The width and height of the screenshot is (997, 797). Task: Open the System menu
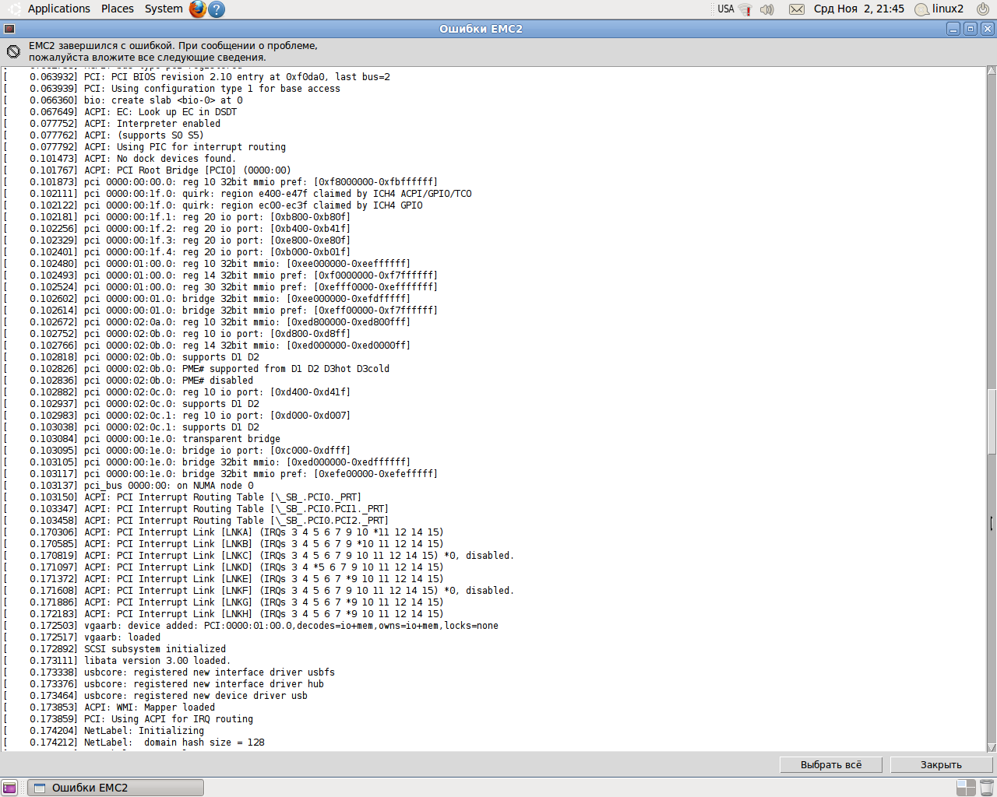164,9
